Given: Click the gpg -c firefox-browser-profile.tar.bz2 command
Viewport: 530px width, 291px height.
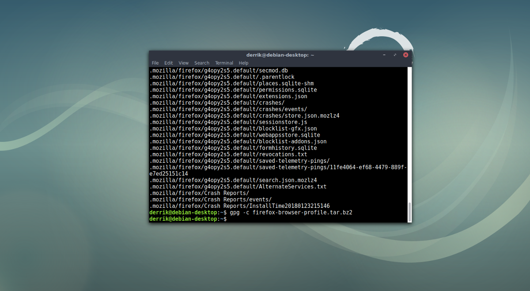Looking at the screenshot, I should (x=291, y=212).
